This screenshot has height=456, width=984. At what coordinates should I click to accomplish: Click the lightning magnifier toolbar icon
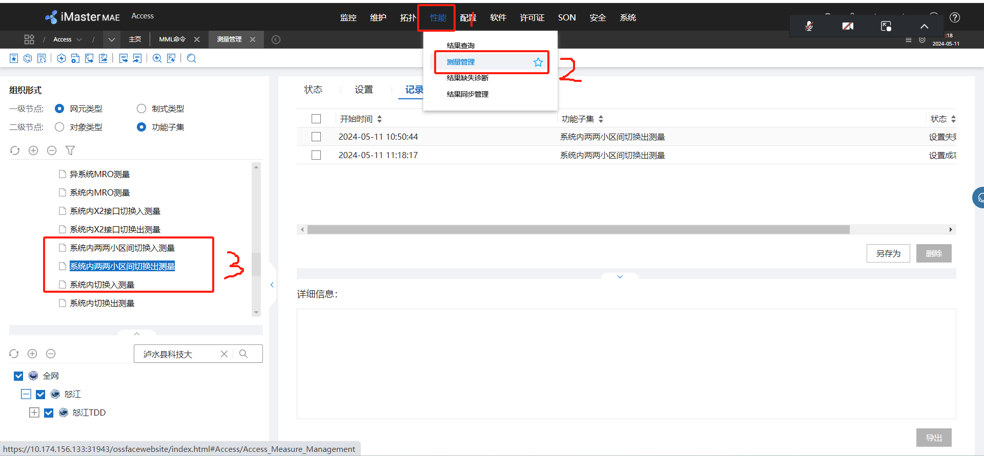coord(157,58)
